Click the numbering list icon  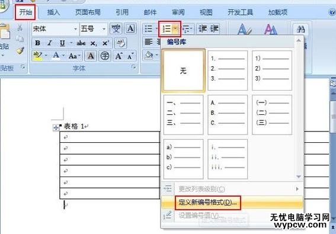click(x=167, y=28)
